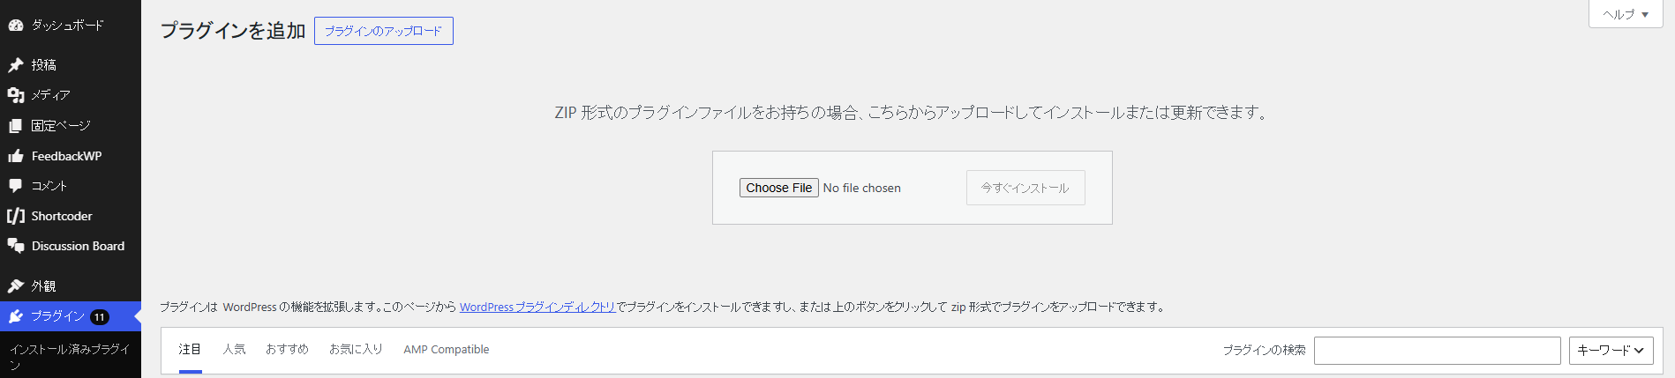Open the keyword search type dropdown
This screenshot has width=1675, height=378.
pyautogui.click(x=1611, y=350)
